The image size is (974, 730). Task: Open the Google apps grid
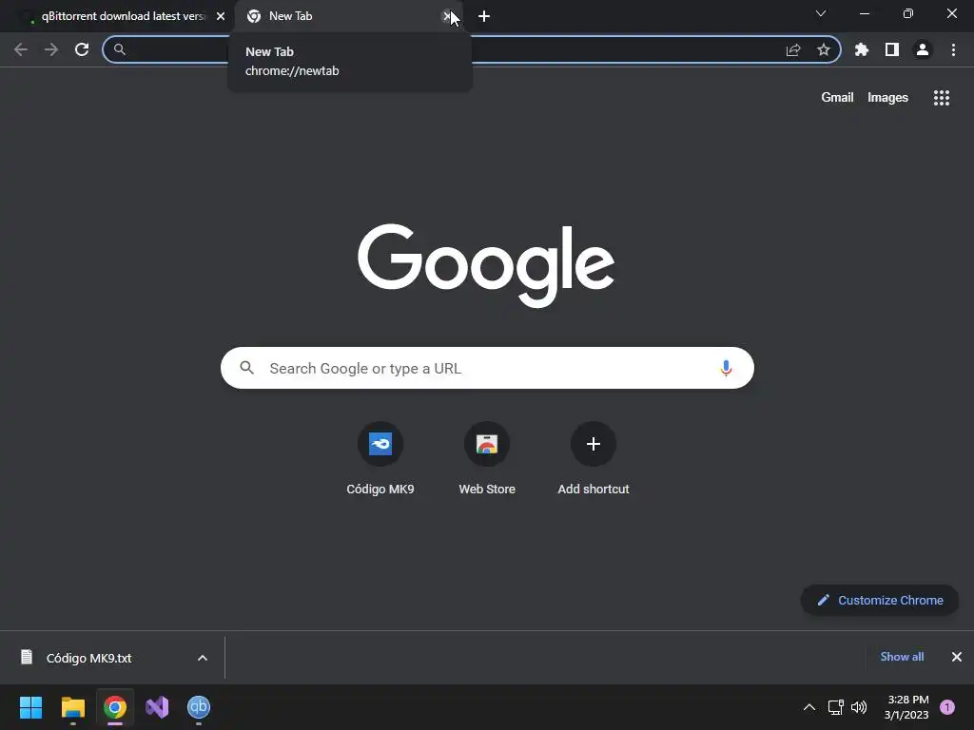(942, 98)
